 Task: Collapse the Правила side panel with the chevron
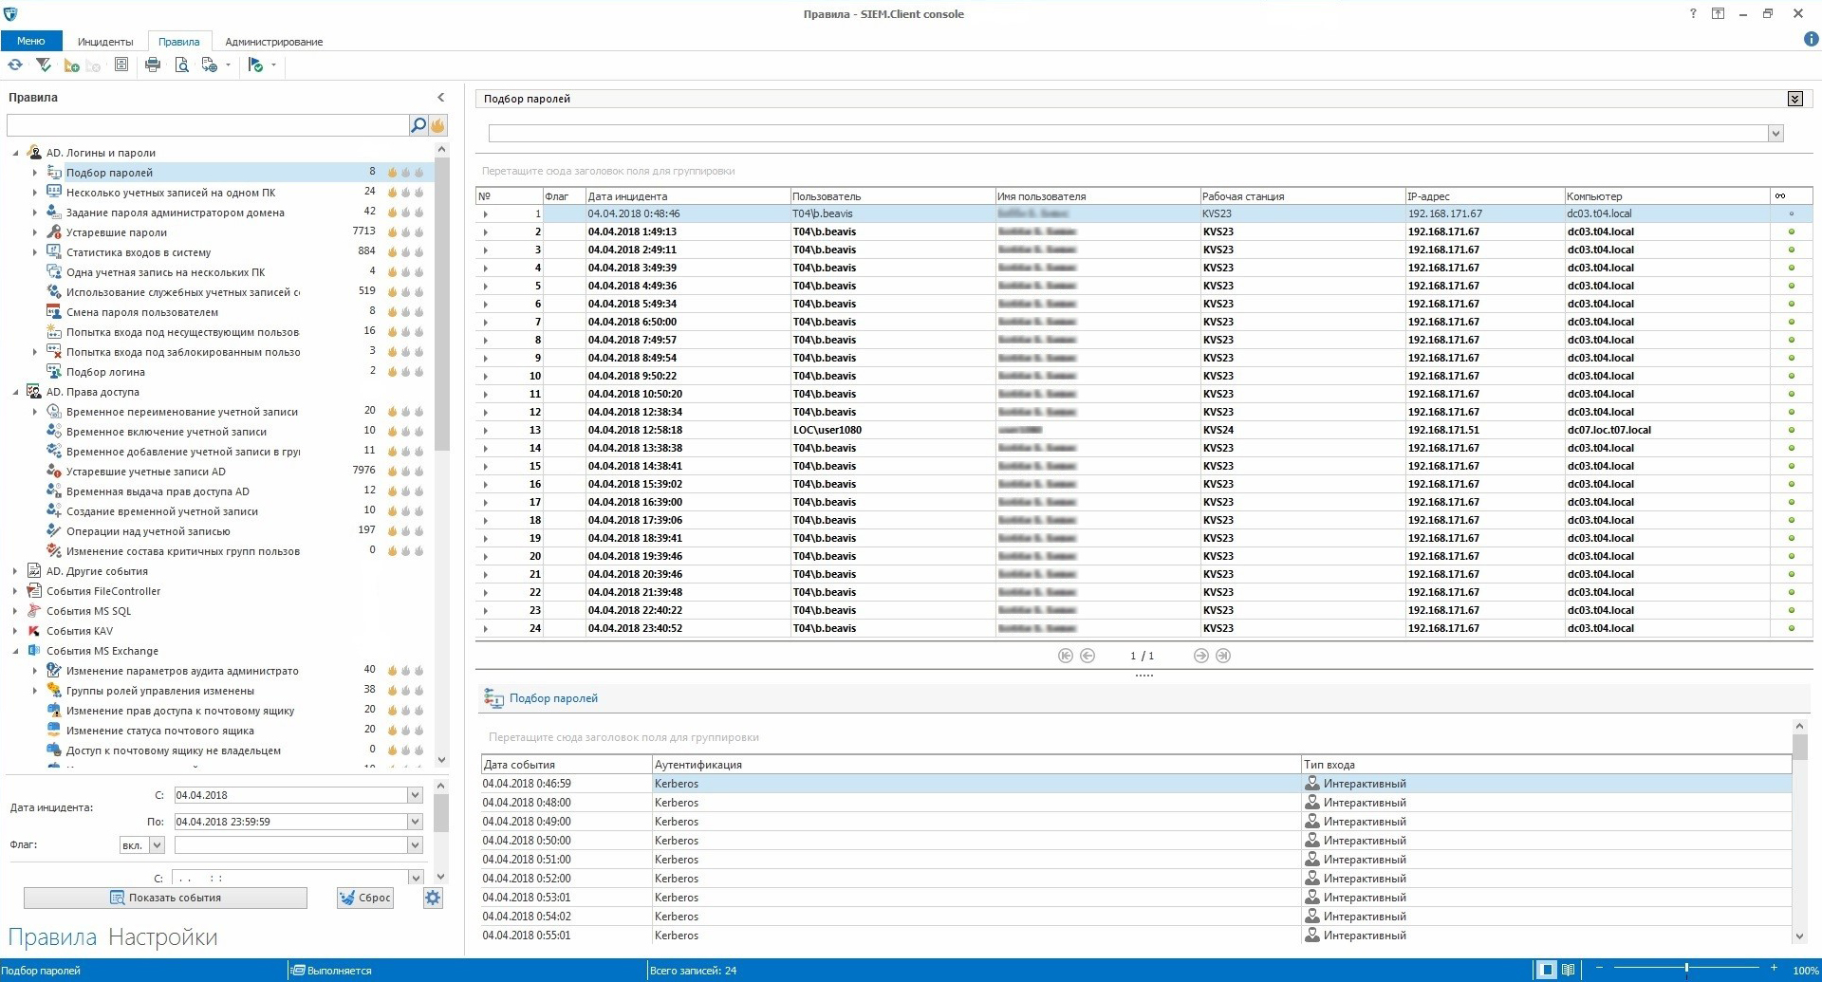(x=440, y=98)
